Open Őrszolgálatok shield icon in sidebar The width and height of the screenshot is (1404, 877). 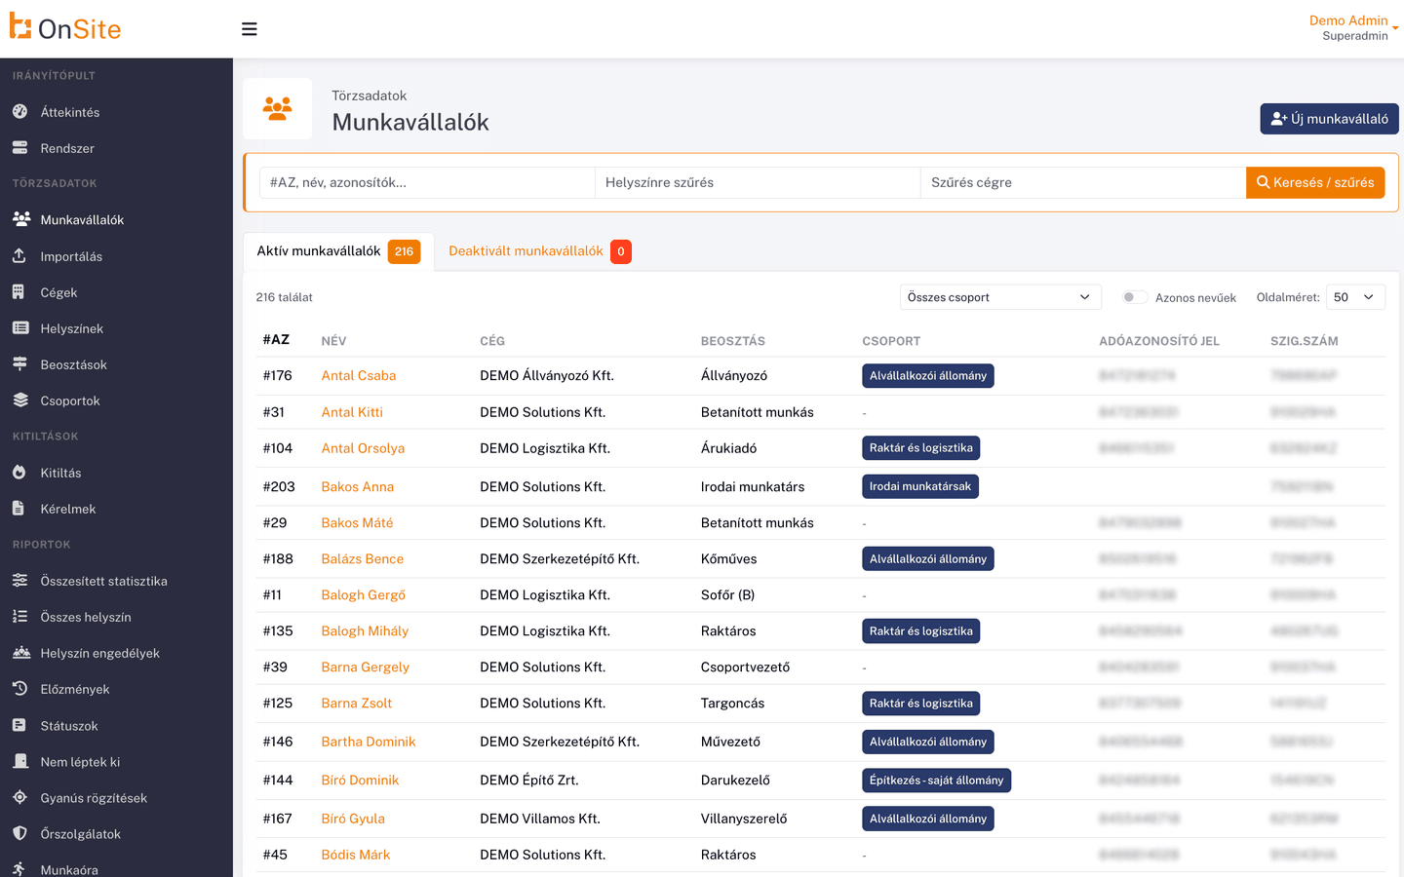[19, 834]
